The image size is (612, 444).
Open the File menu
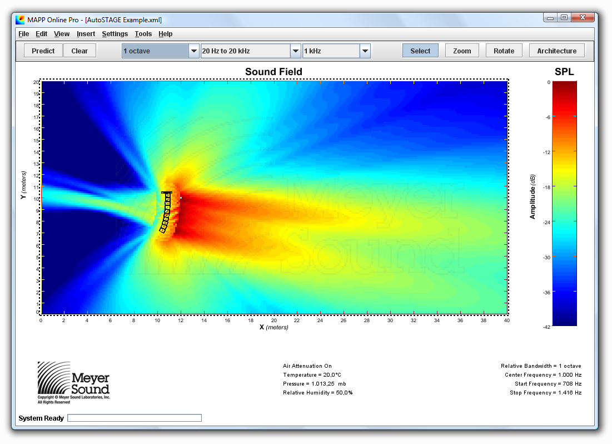[24, 34]
